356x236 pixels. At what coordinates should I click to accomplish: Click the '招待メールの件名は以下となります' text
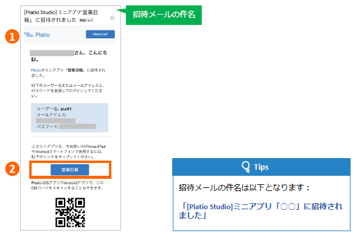coord(244,188)
